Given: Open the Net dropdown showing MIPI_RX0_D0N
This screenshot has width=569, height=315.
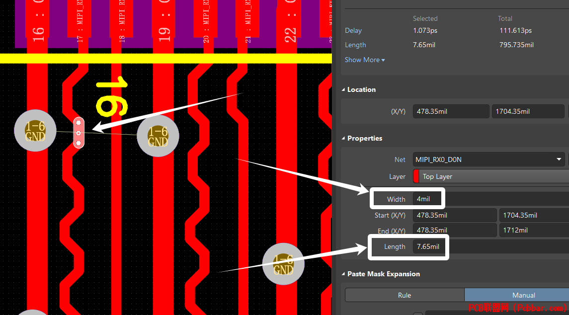Looking at the screenshot, I should pyautogui.click(x=489, y=159).
